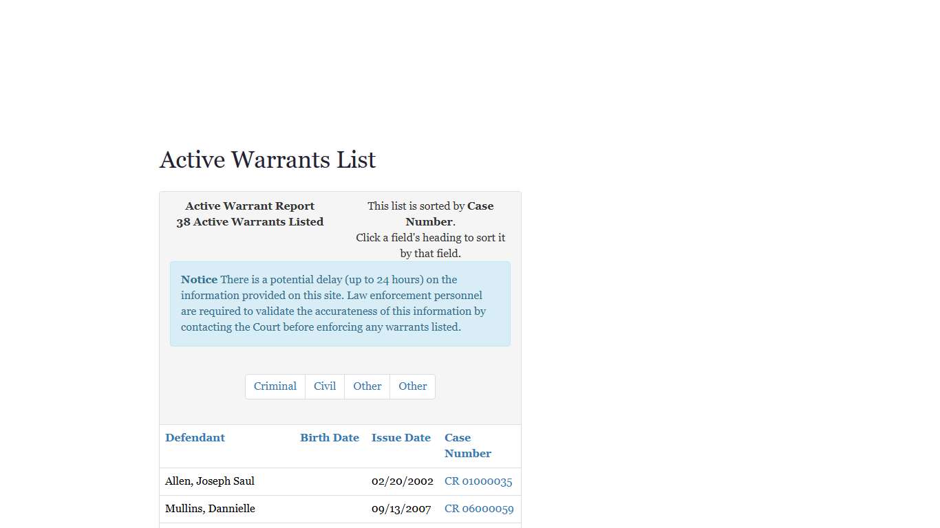The height and width of the screenshot is (528, 940).
Task: Click the 38 Active Warrants Listed text
Action: (250, 221)
